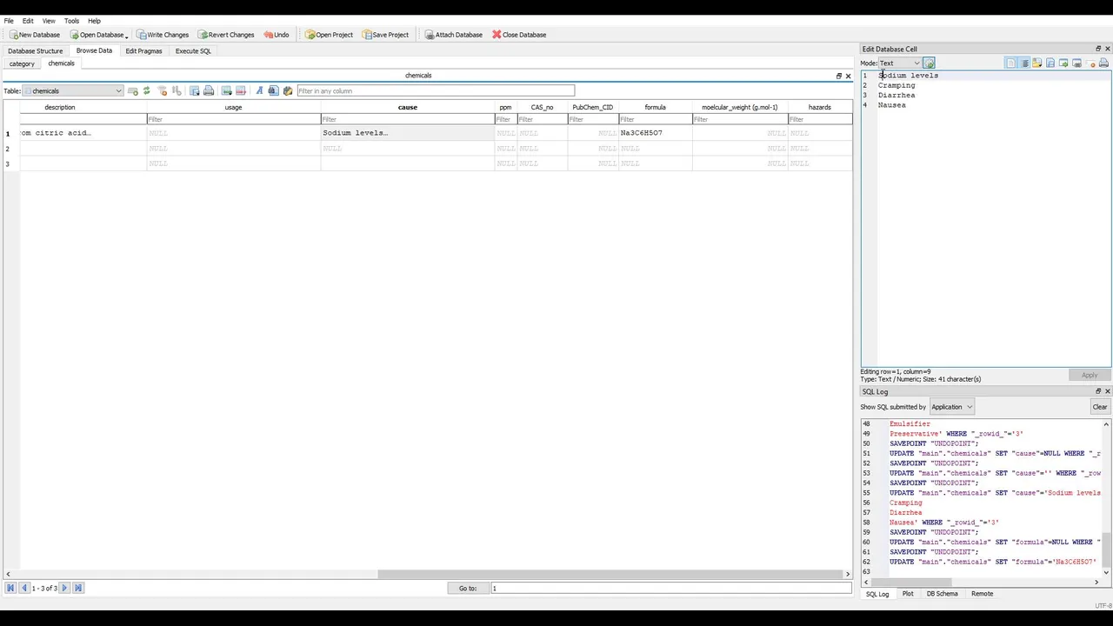The height and width of the screenshot is (626, 1113).
Task: Click the formula column header
Action: point(655,107)
